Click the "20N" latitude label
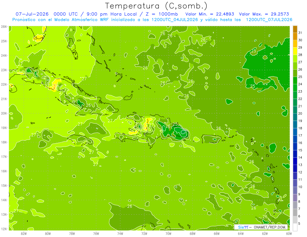Viewport: 307px width, 237px height. click(4, 113)
